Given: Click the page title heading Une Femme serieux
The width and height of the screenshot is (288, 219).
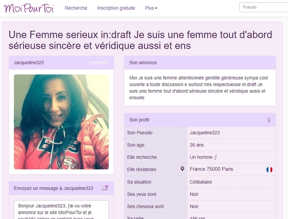Looking at the screenshot, I should [x=140, y=40].
